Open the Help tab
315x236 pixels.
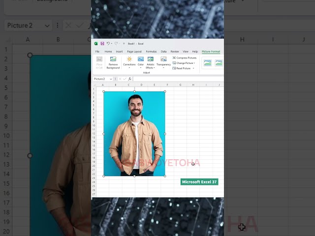point(195,52)
